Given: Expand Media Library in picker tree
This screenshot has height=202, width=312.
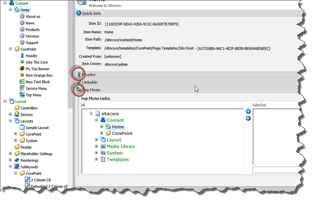Looking at the screenshot, I should 97,146.
